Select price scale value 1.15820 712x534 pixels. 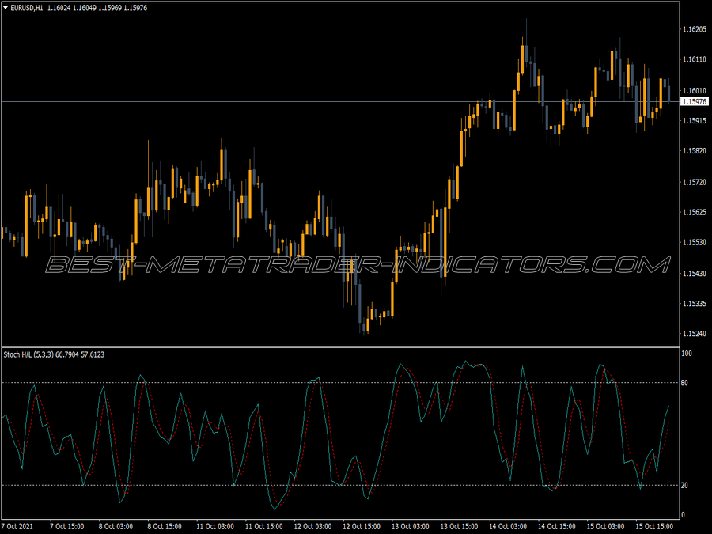point(695,151)
